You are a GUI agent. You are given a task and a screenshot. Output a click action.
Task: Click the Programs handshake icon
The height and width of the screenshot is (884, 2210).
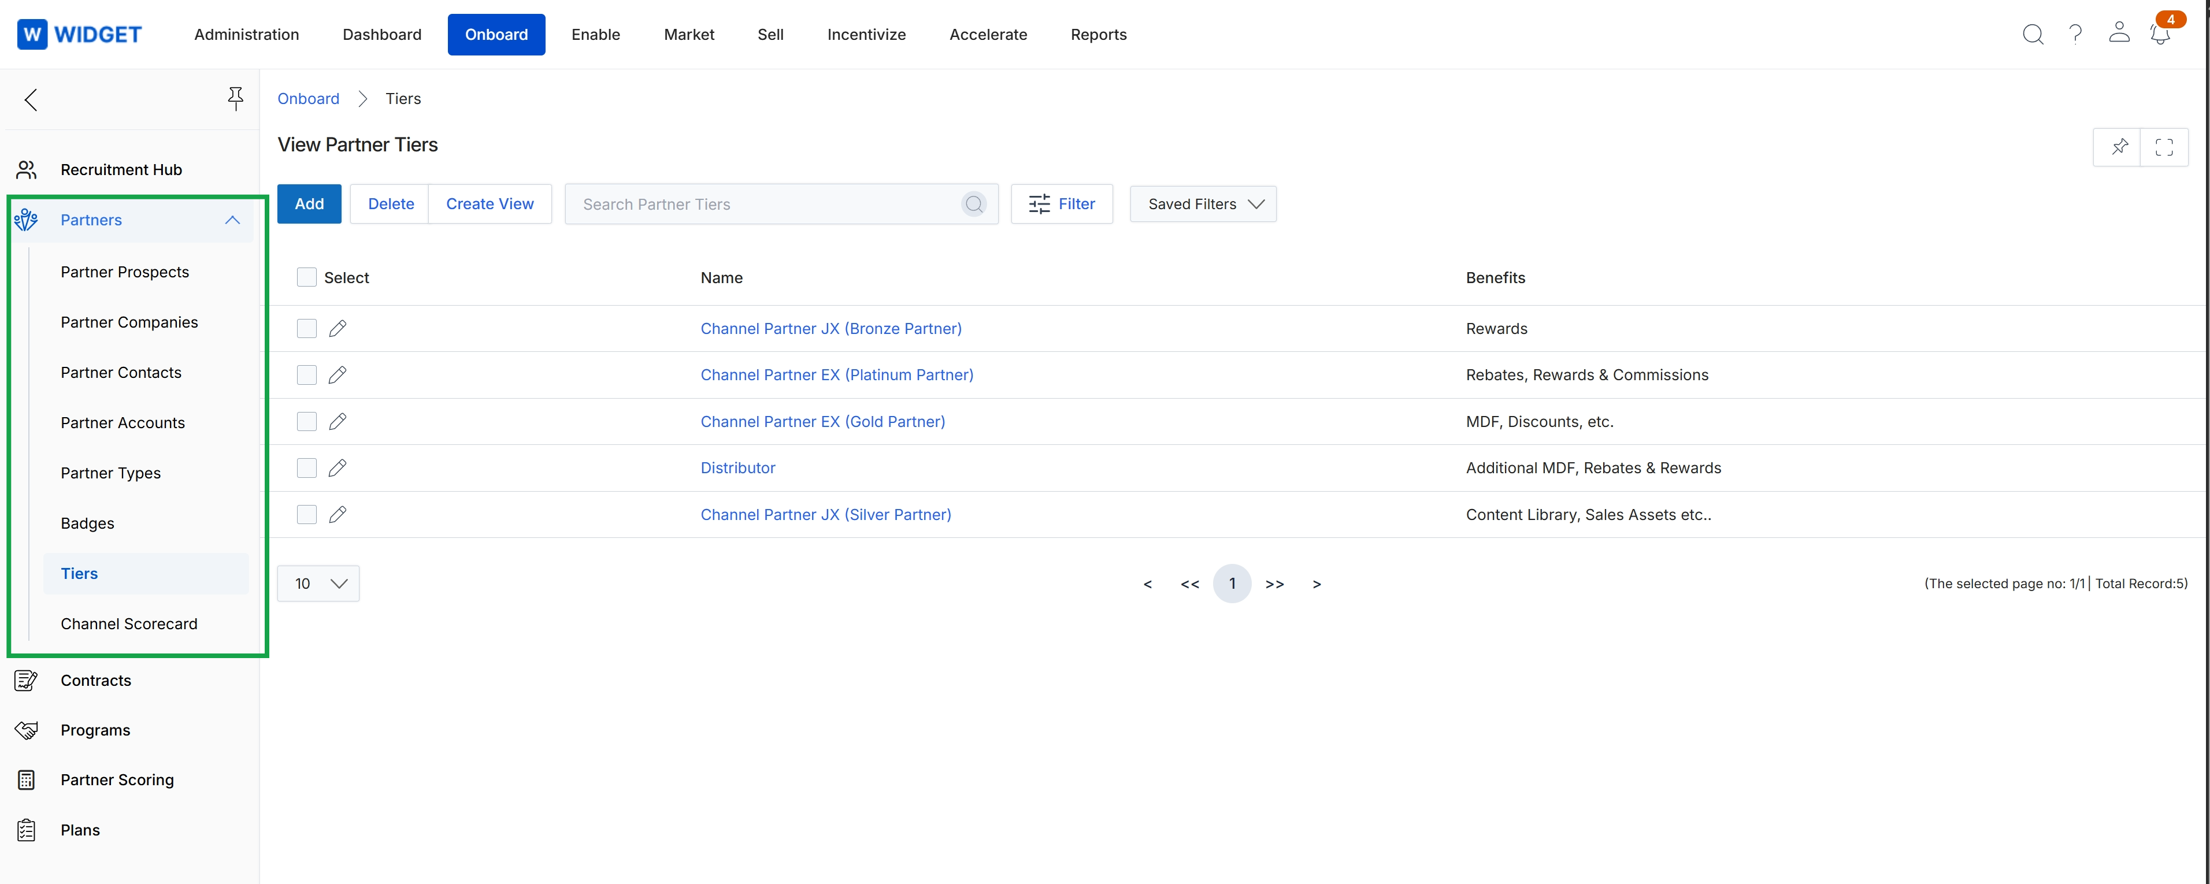[x=27, y=730]
